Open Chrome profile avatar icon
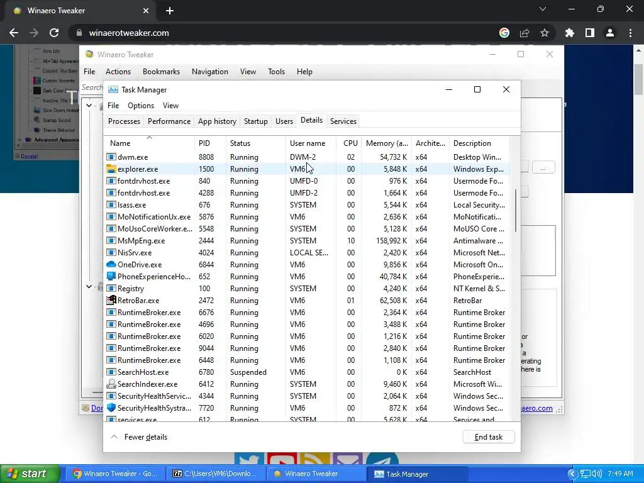 [610, 33]
